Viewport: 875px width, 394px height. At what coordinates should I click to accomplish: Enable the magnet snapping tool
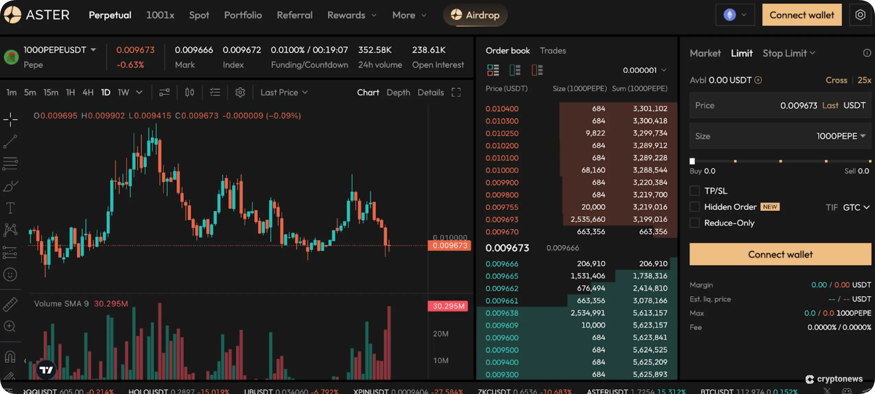coord(11,356)
